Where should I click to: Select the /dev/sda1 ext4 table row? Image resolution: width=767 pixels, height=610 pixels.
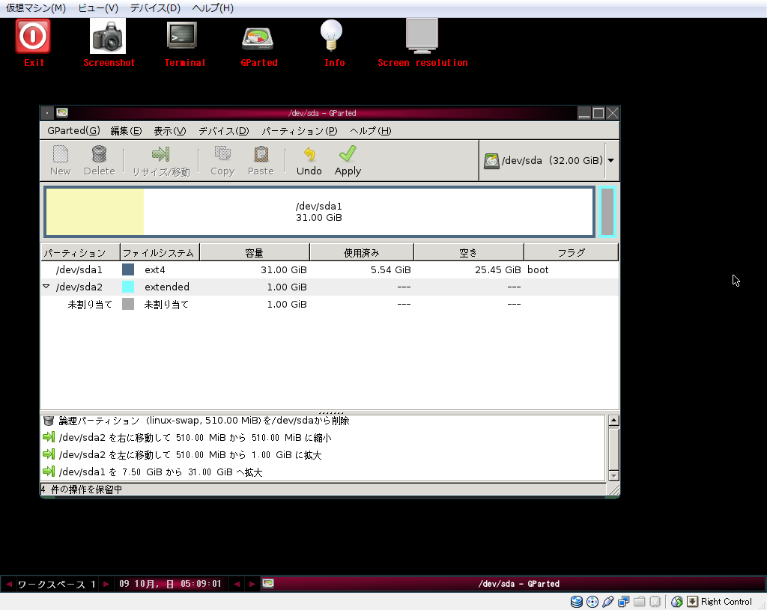[x=330, y=269]
